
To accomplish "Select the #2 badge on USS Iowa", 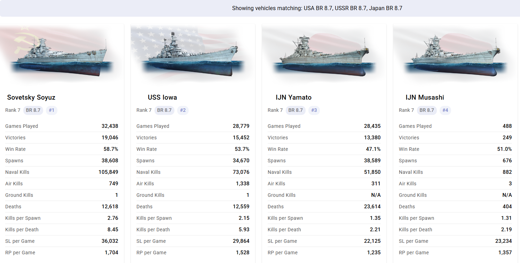I will pos(183,110).
